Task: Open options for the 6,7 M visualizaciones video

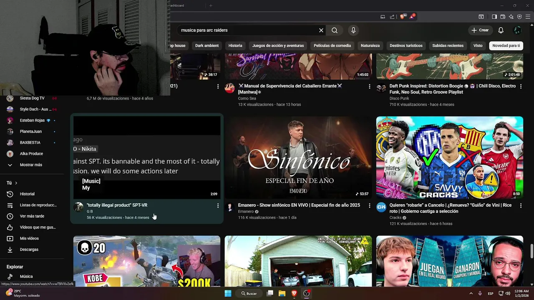Action: point(218,86)
